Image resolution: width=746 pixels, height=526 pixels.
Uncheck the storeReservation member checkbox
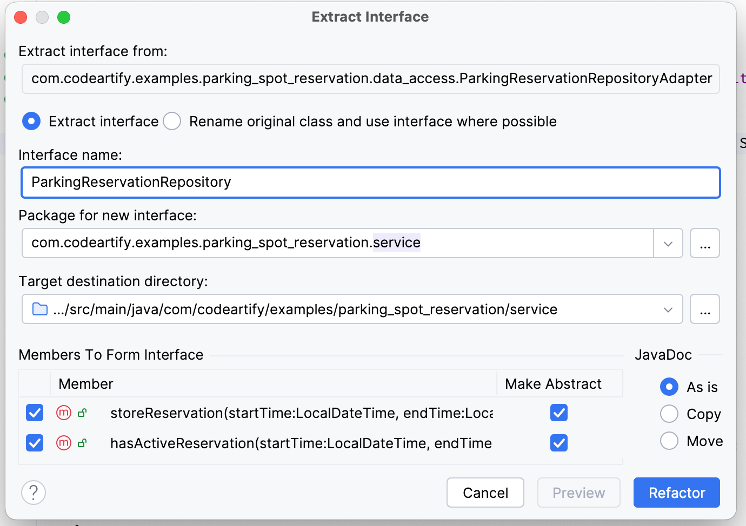click(35, 413)
